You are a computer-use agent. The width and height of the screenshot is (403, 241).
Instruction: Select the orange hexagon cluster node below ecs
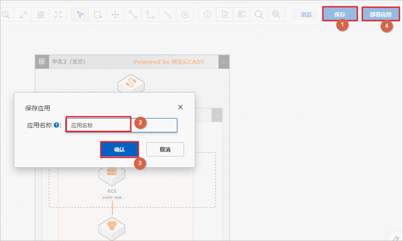coord(112,228)
